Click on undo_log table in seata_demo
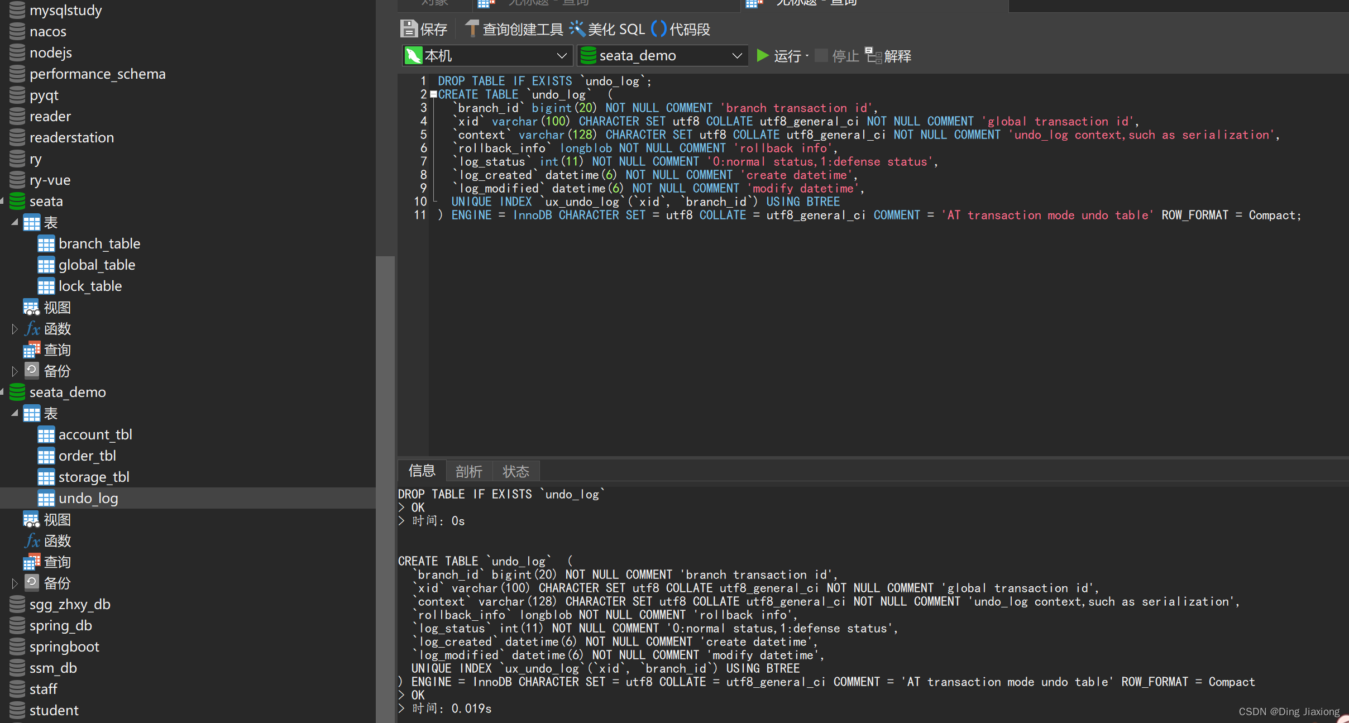The height and width of the screenshot is (723, 1349). pos(85,497)
